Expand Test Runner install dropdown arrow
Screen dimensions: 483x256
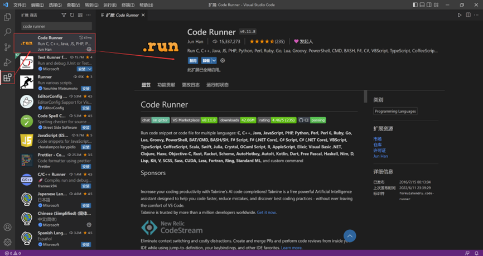[x=90, y=69]
